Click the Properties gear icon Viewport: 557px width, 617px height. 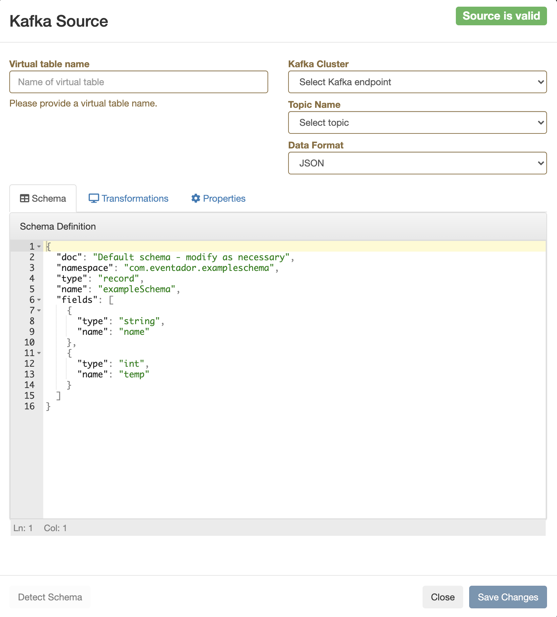point(196,198)
